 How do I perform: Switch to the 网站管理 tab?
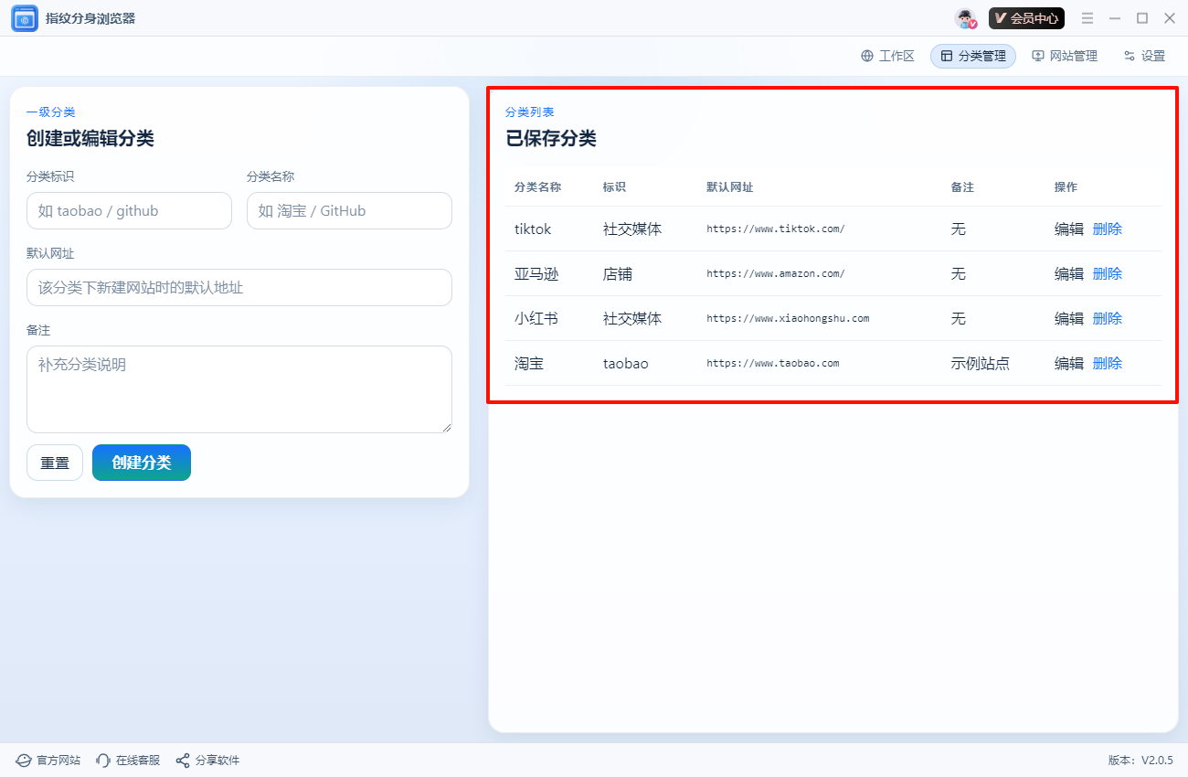click(x=1065, y=56)
